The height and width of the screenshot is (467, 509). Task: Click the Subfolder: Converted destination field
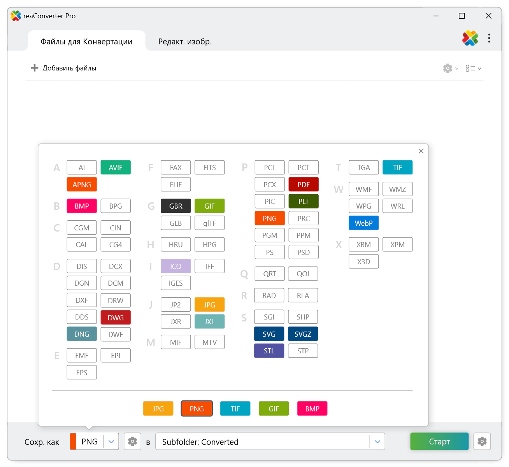point(270,441)
